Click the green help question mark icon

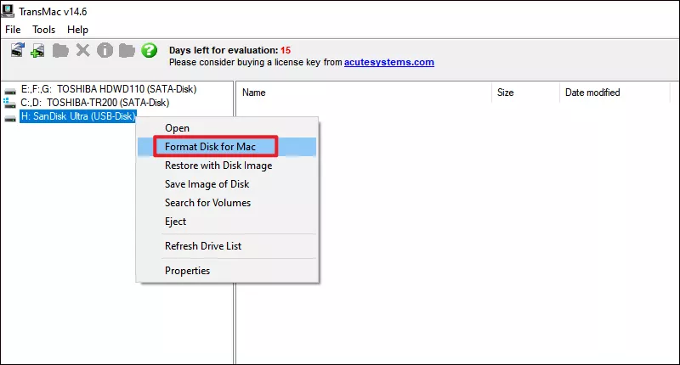150,50
